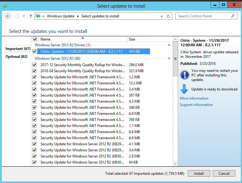Refresh the page with the refresh icon

(x=168, y=16)
